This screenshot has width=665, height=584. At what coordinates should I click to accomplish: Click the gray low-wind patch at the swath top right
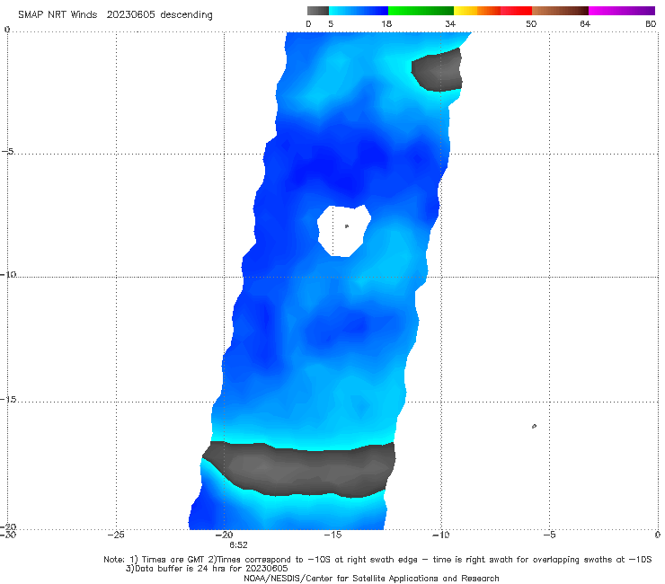(439, 70)
